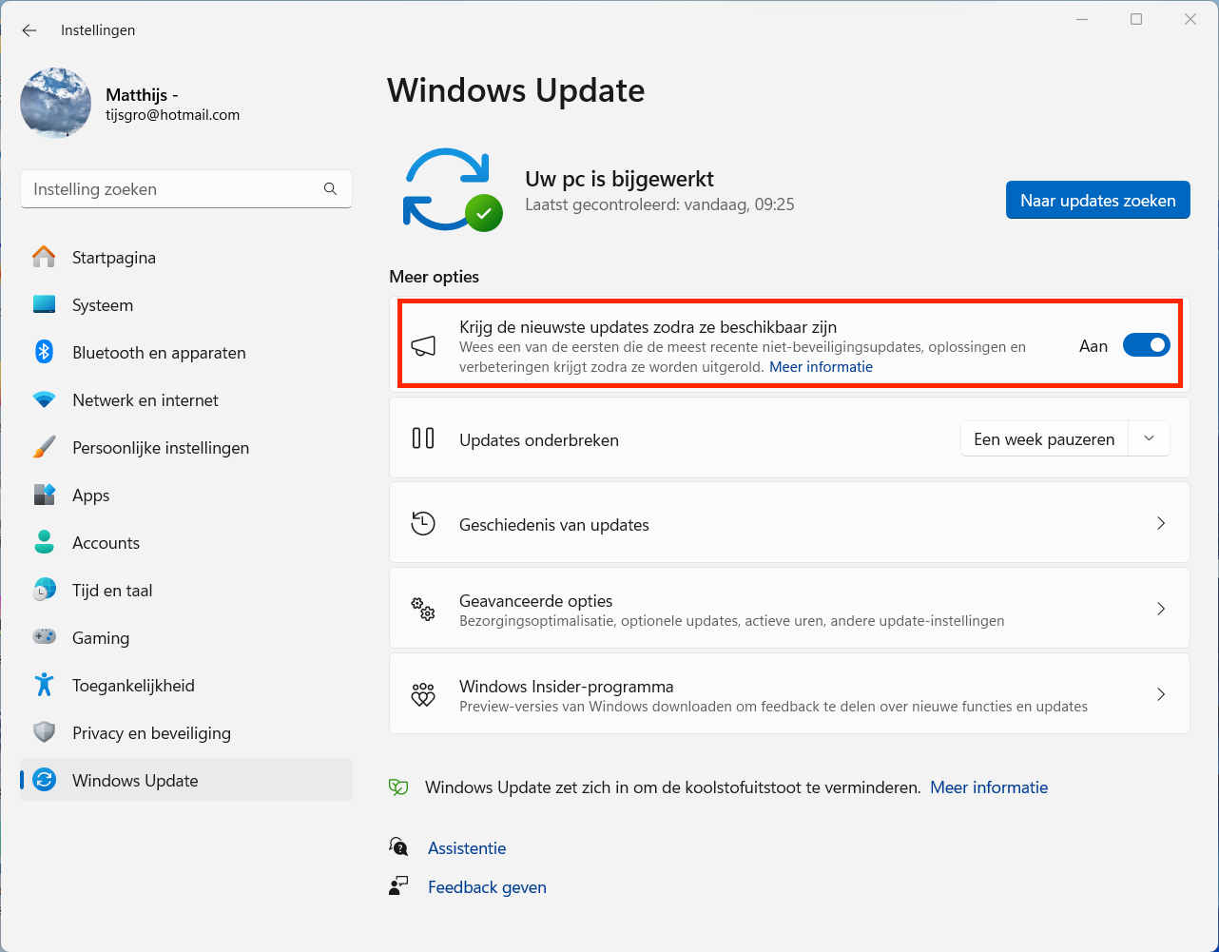1219x952 pixels.
Task: Open the Feedback geven link
Action: pyautogui.click(x=487, y=887)
